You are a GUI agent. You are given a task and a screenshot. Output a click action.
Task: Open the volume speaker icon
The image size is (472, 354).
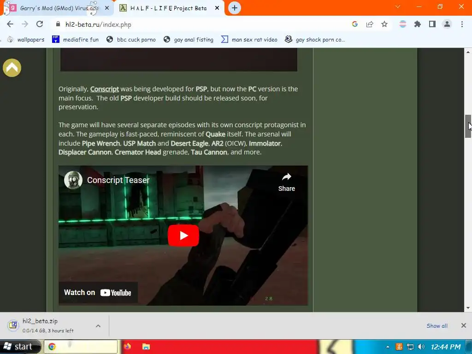click(421, 347)
